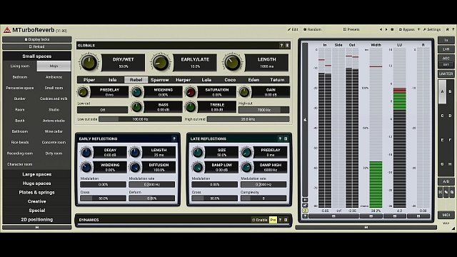This screenshot has width=457, height=257.
Task: Click Early Reflections Modulation 0.00% field
Action: 103,184
